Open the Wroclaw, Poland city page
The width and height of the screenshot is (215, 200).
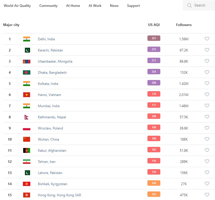click(50, 128)
